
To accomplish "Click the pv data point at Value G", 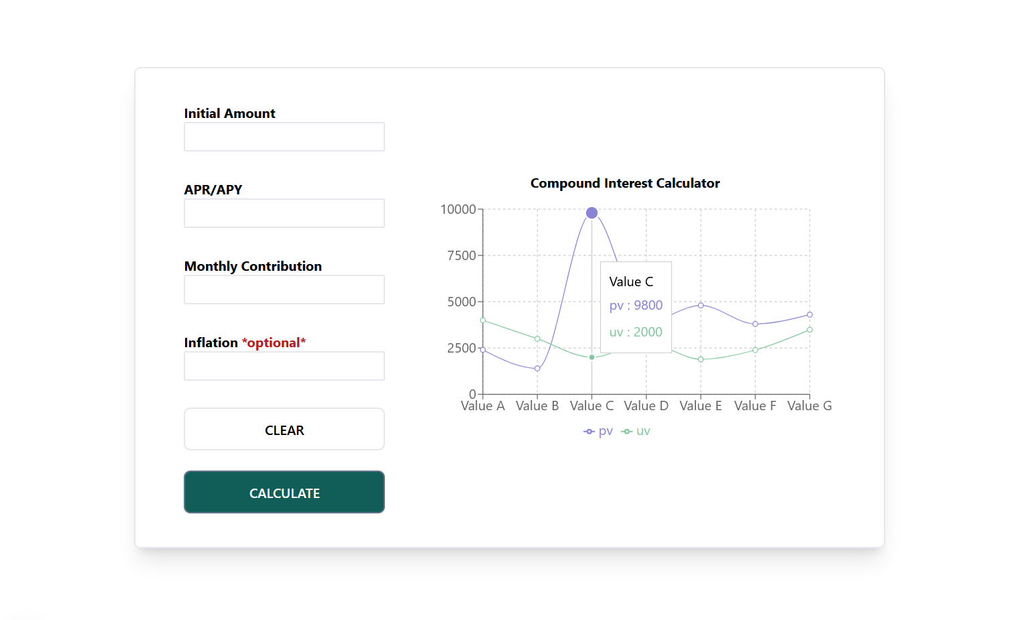I will pyautogui.click(x=809, y=313).
